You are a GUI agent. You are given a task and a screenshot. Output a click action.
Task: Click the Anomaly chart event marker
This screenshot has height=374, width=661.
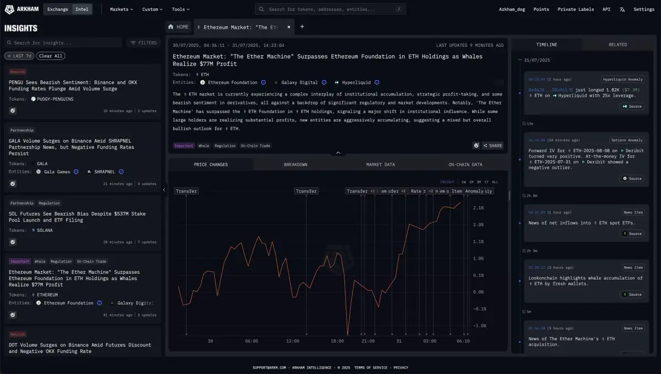[x=474, y=191]
